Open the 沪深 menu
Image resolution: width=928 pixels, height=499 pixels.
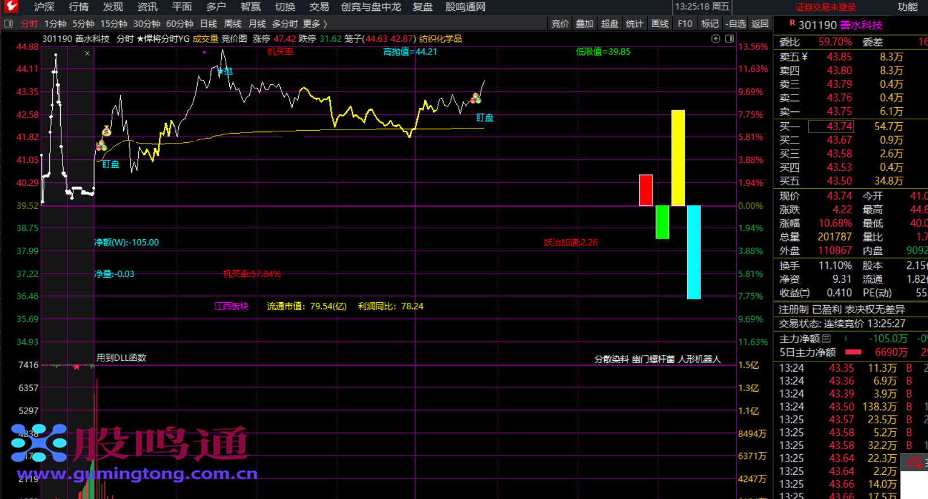click(44, 7)
